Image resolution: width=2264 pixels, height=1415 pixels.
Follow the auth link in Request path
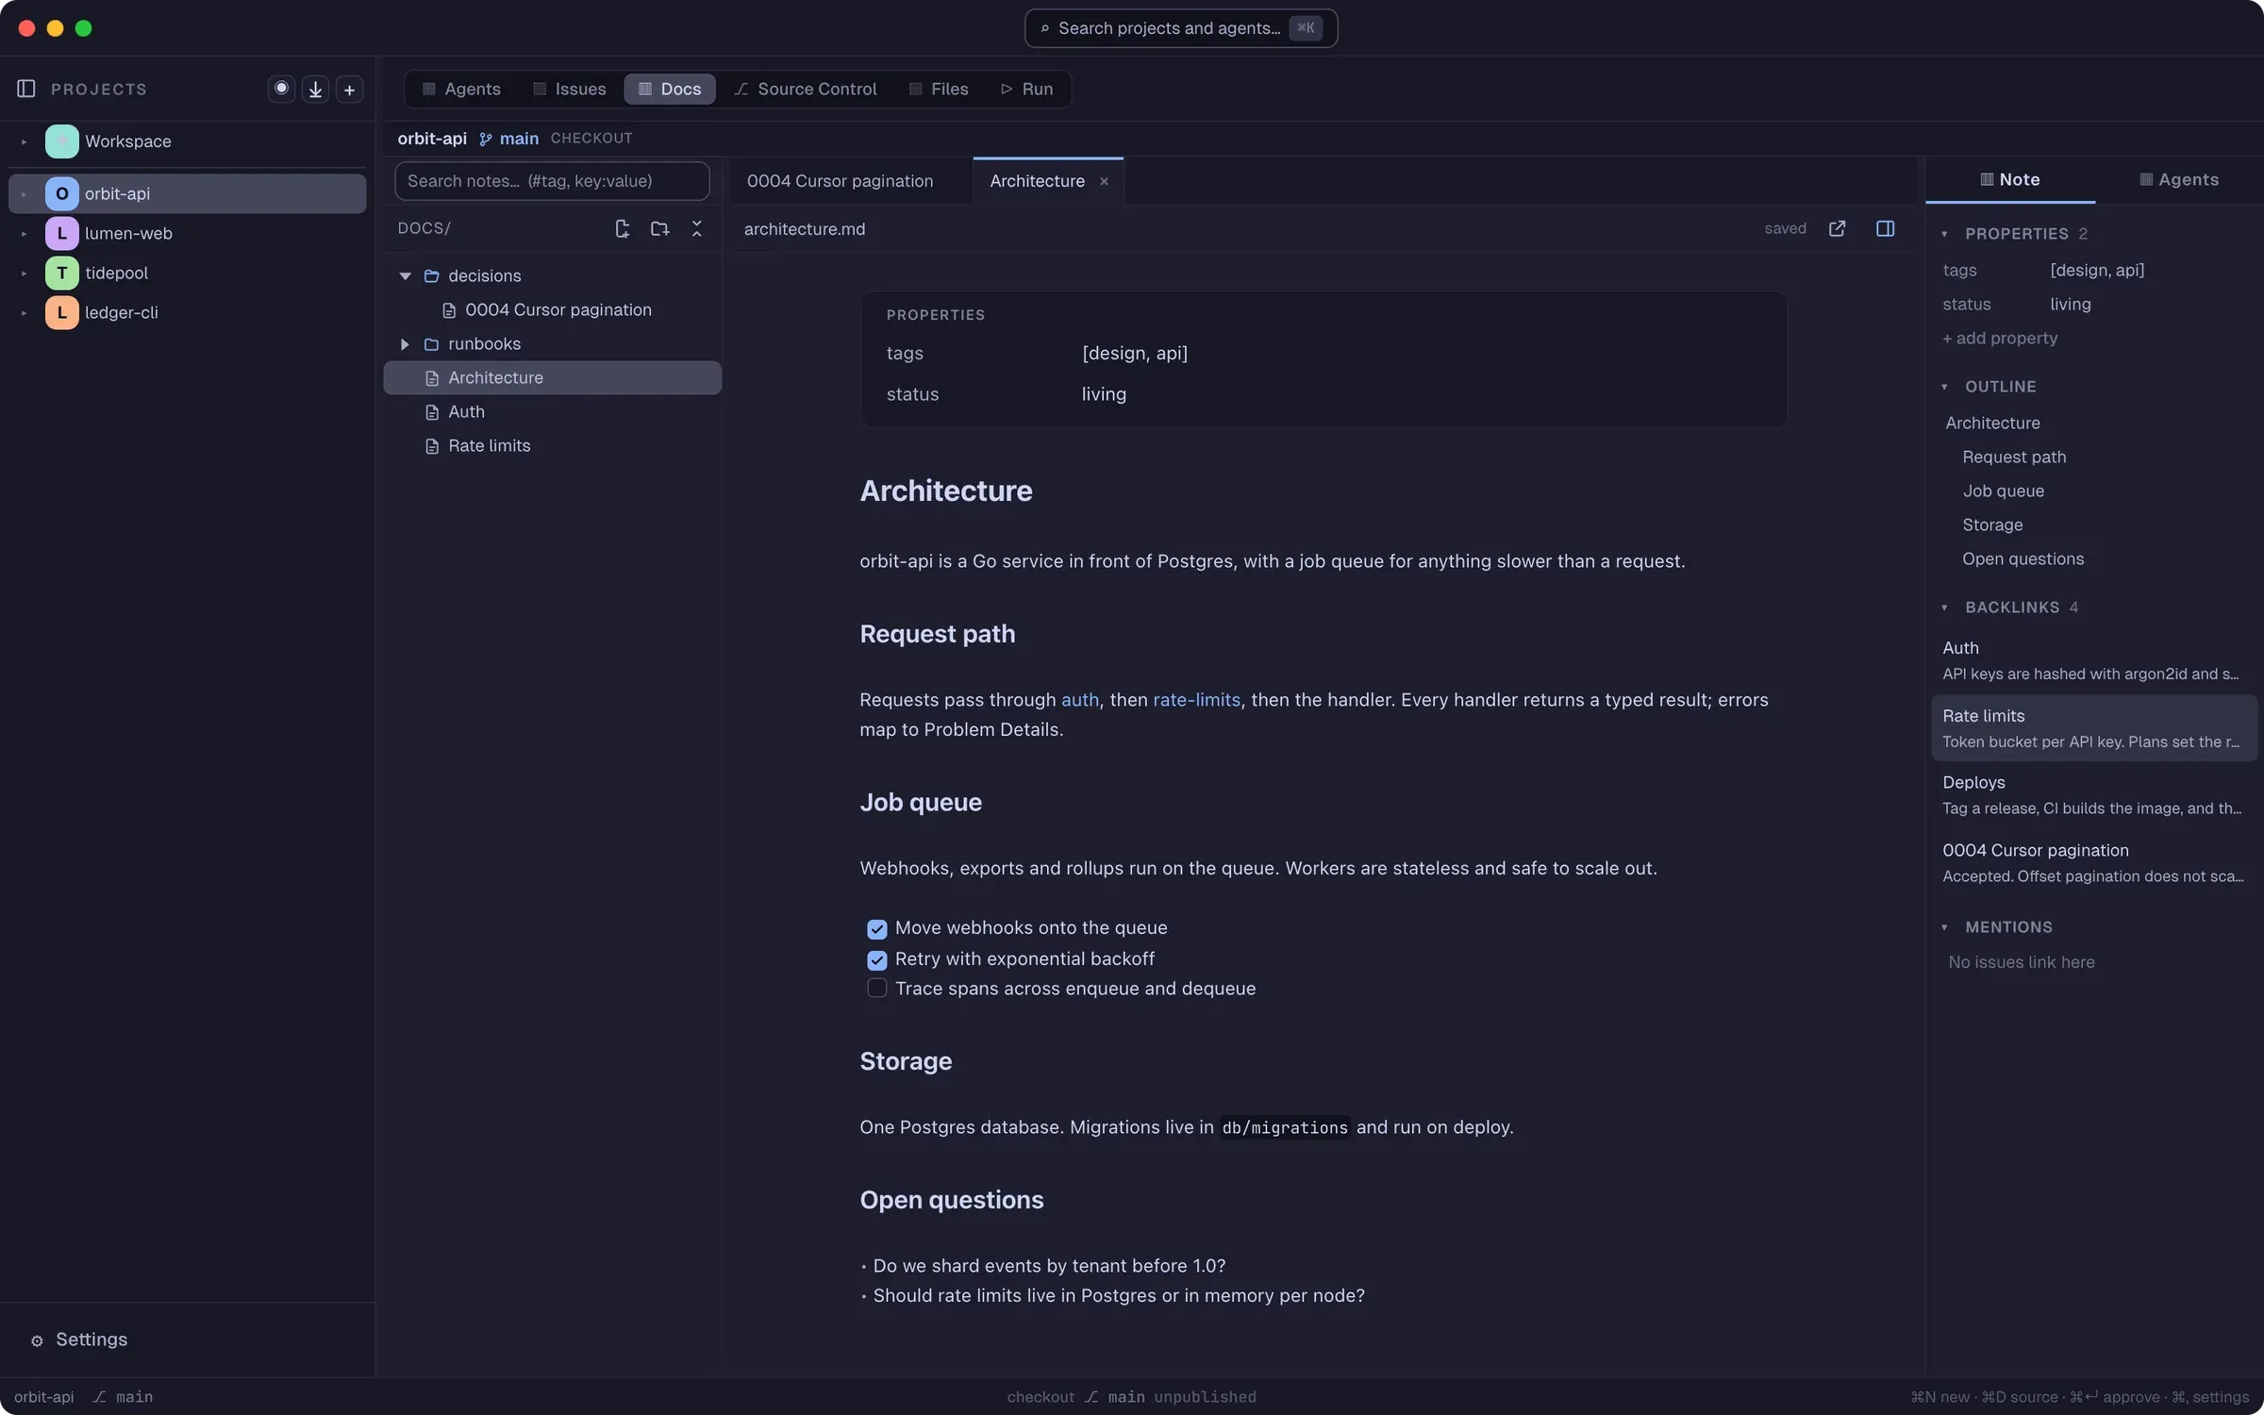1079,700
